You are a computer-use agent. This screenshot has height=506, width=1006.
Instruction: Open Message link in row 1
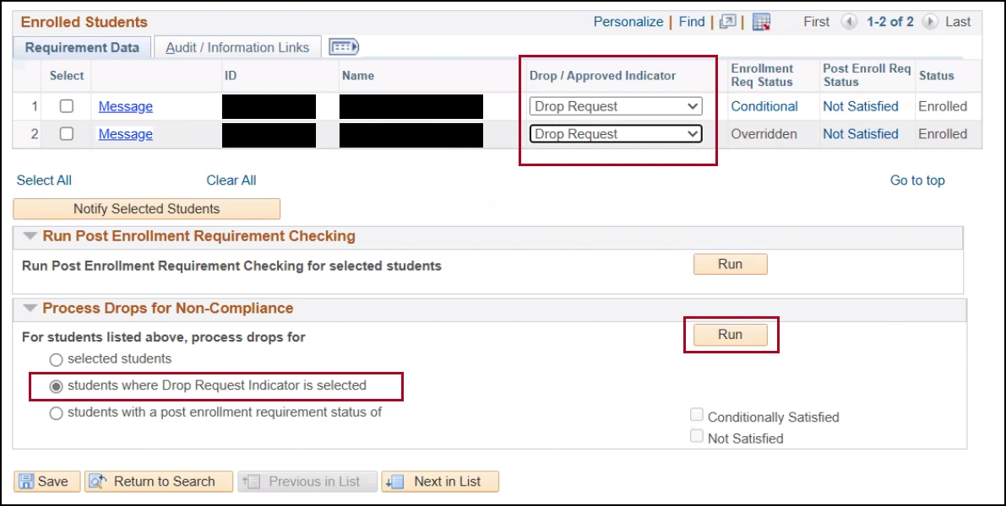[126, 107]
